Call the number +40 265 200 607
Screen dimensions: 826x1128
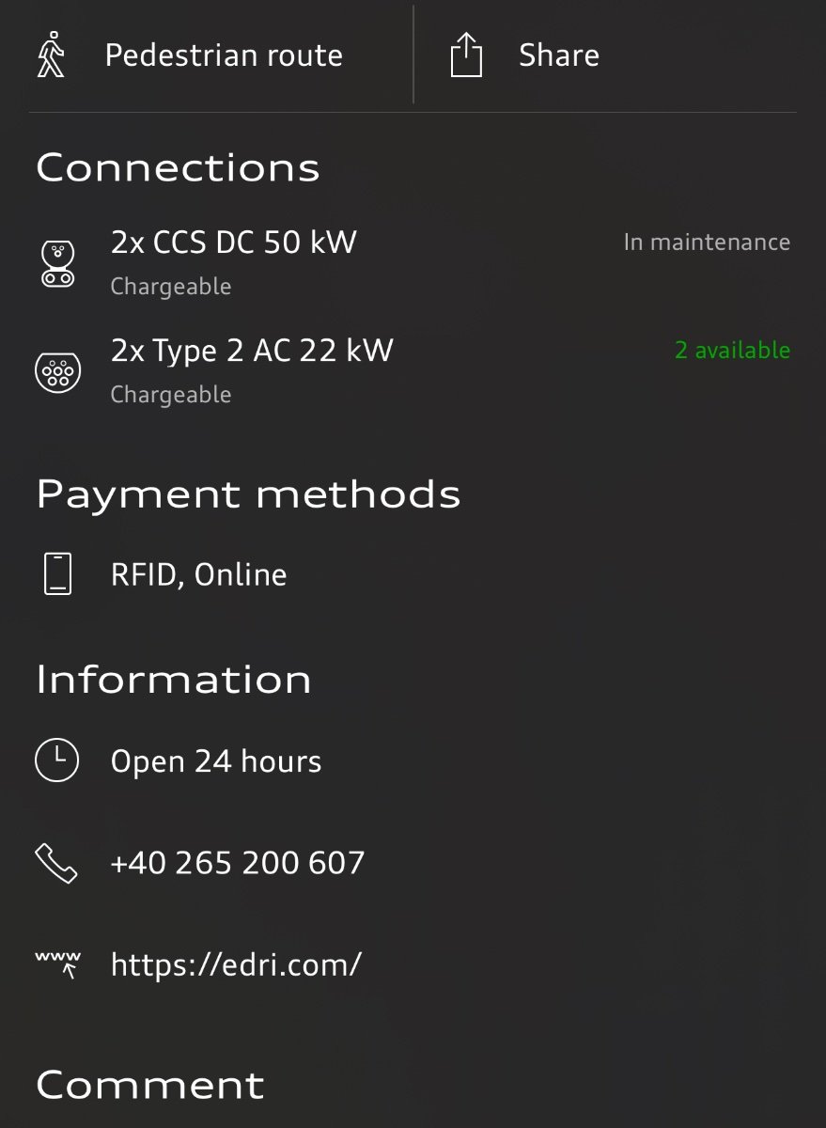pos(238,862)
